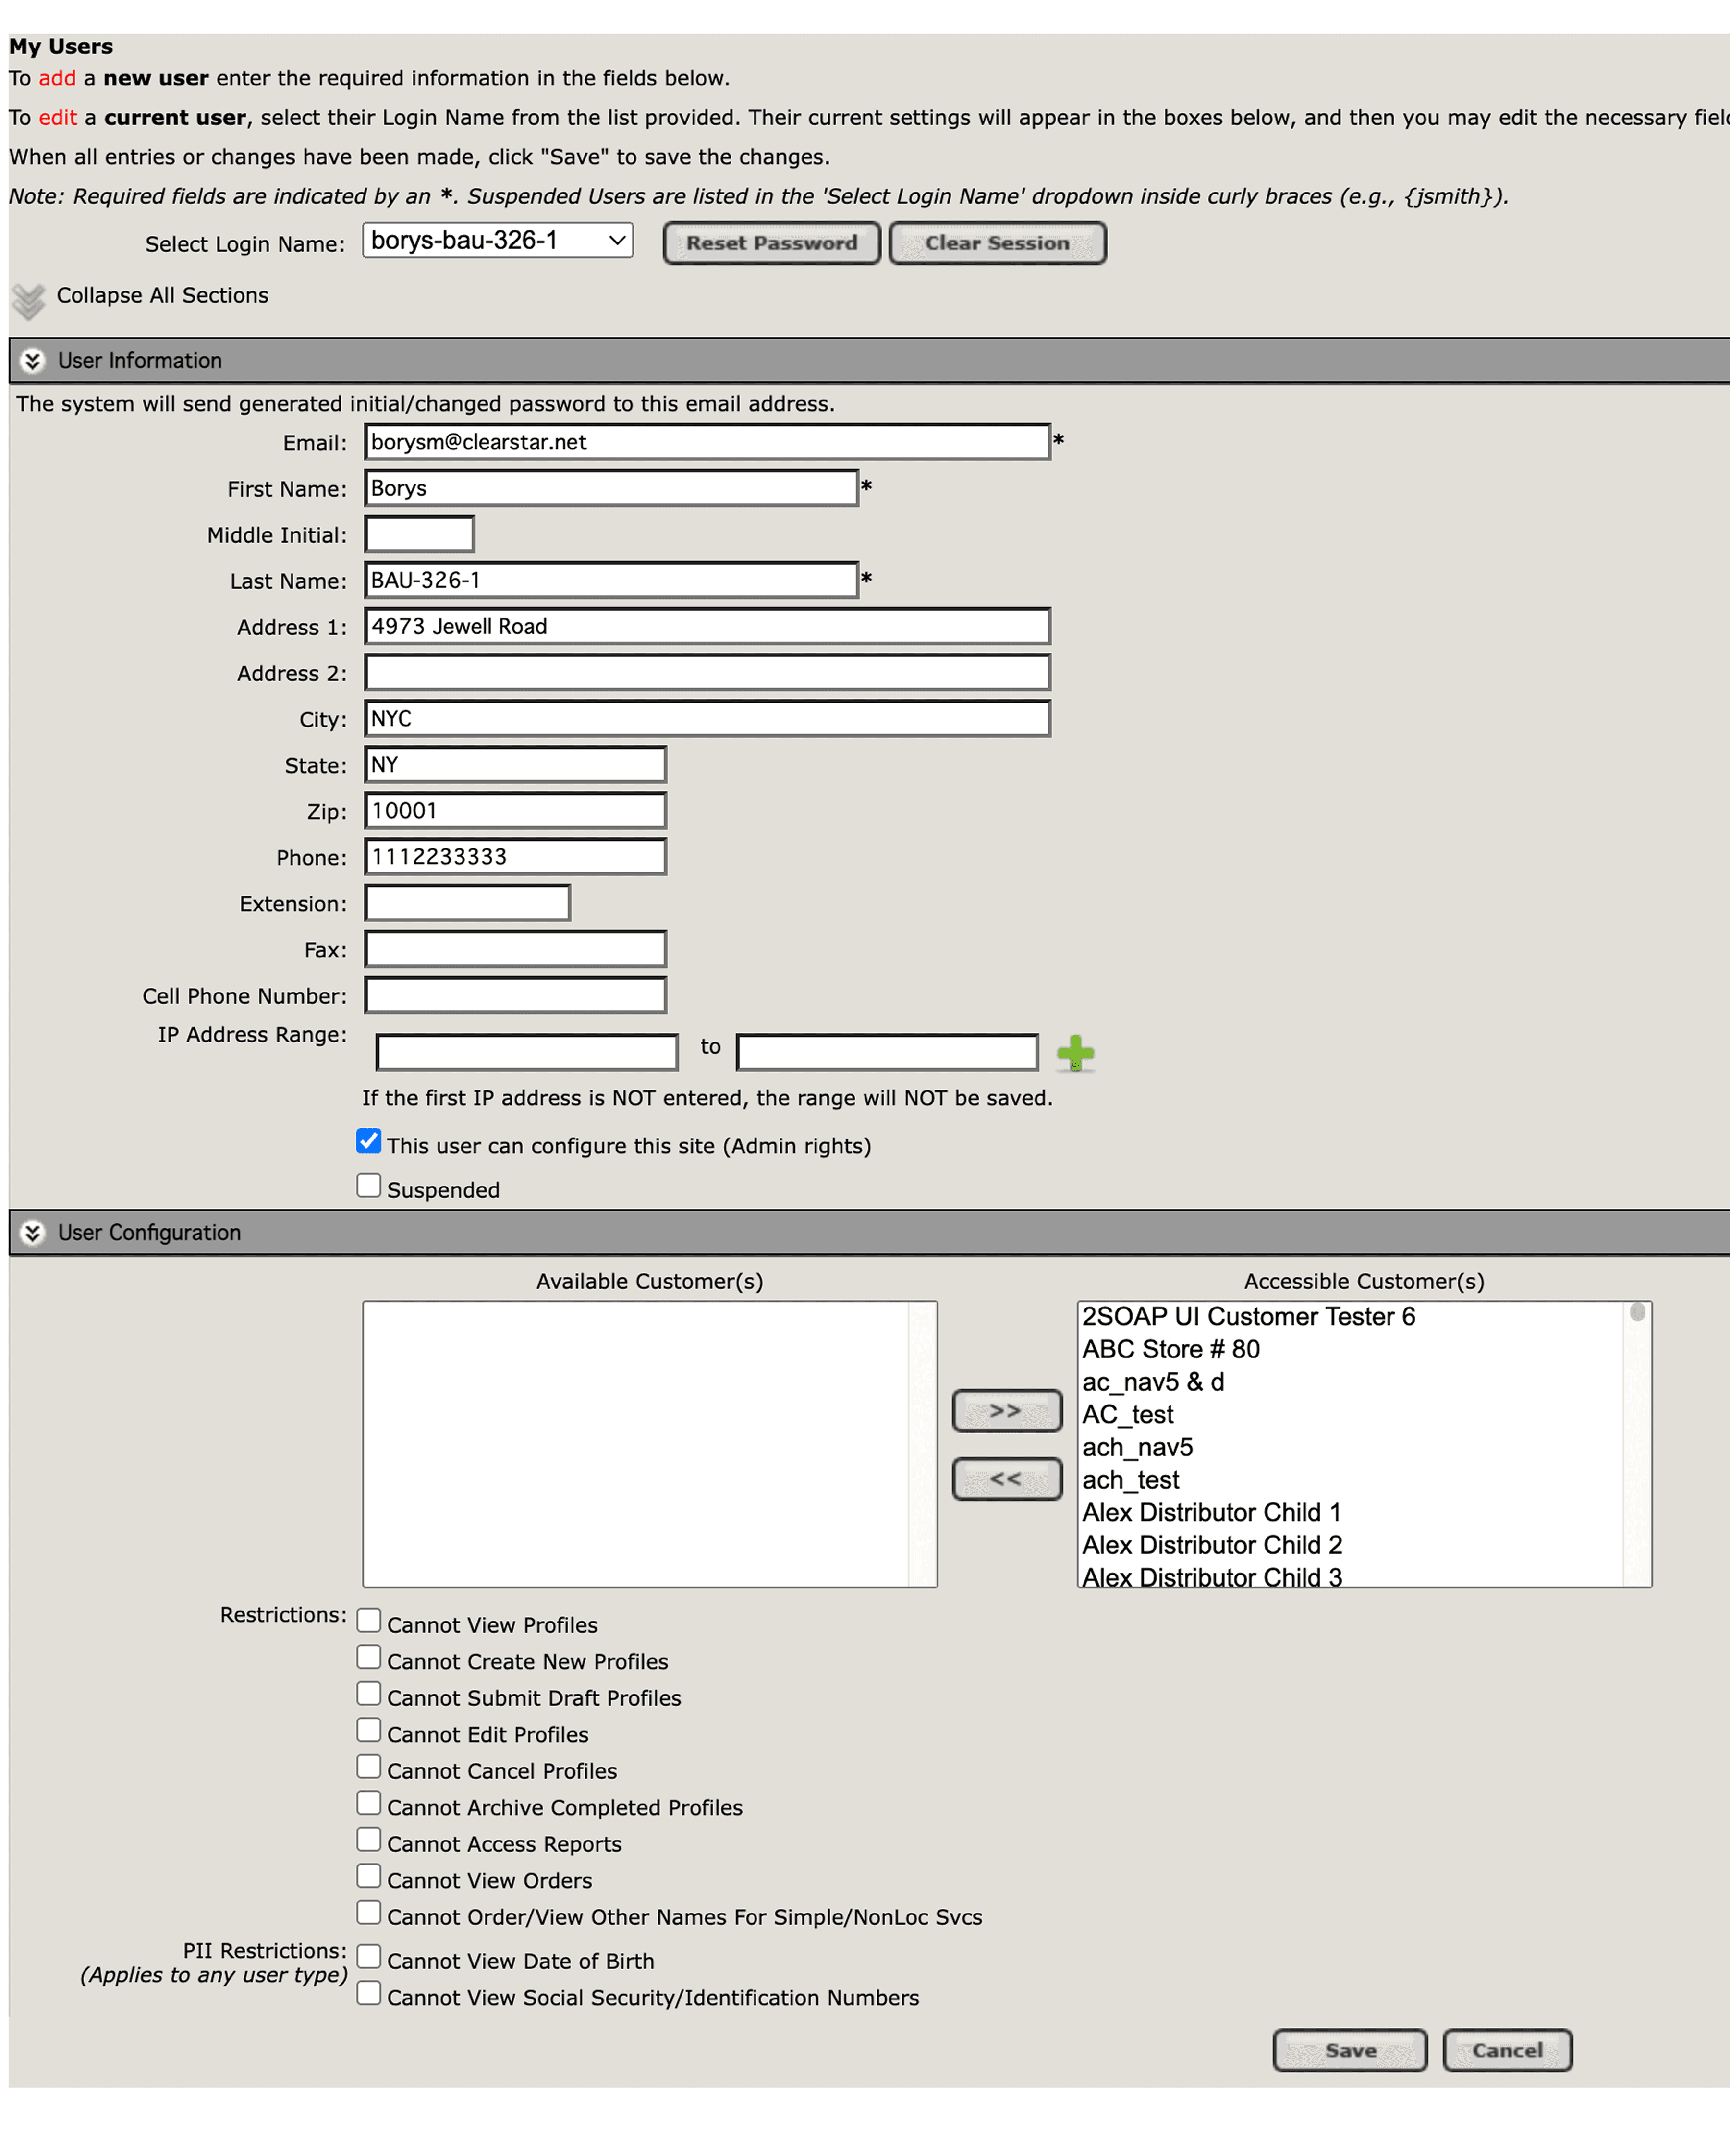Viewport: 1730px width, 2156px height.
Task: Collapse the User Configuration section chevron
Action: click(x=32, y=1233)
